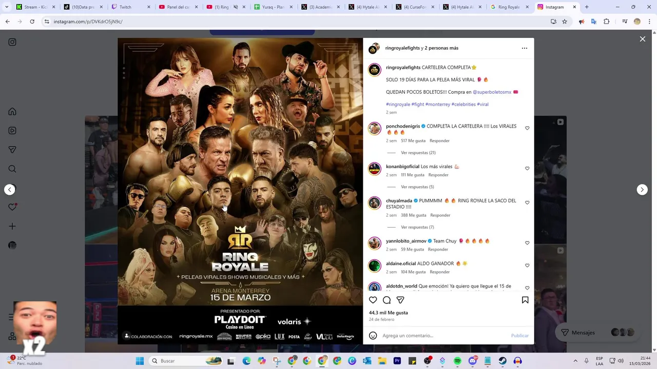View 44,3 mil Me gusta likes list
Image resolution: width=657 pixels, height=369 pixels.
point(389,313)
